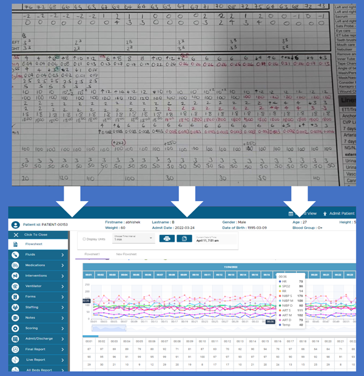Click value 100 under 00:10 column
The image size is (364, 376).
(203, 357)
